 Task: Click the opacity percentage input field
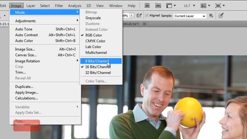click(126, 15)
